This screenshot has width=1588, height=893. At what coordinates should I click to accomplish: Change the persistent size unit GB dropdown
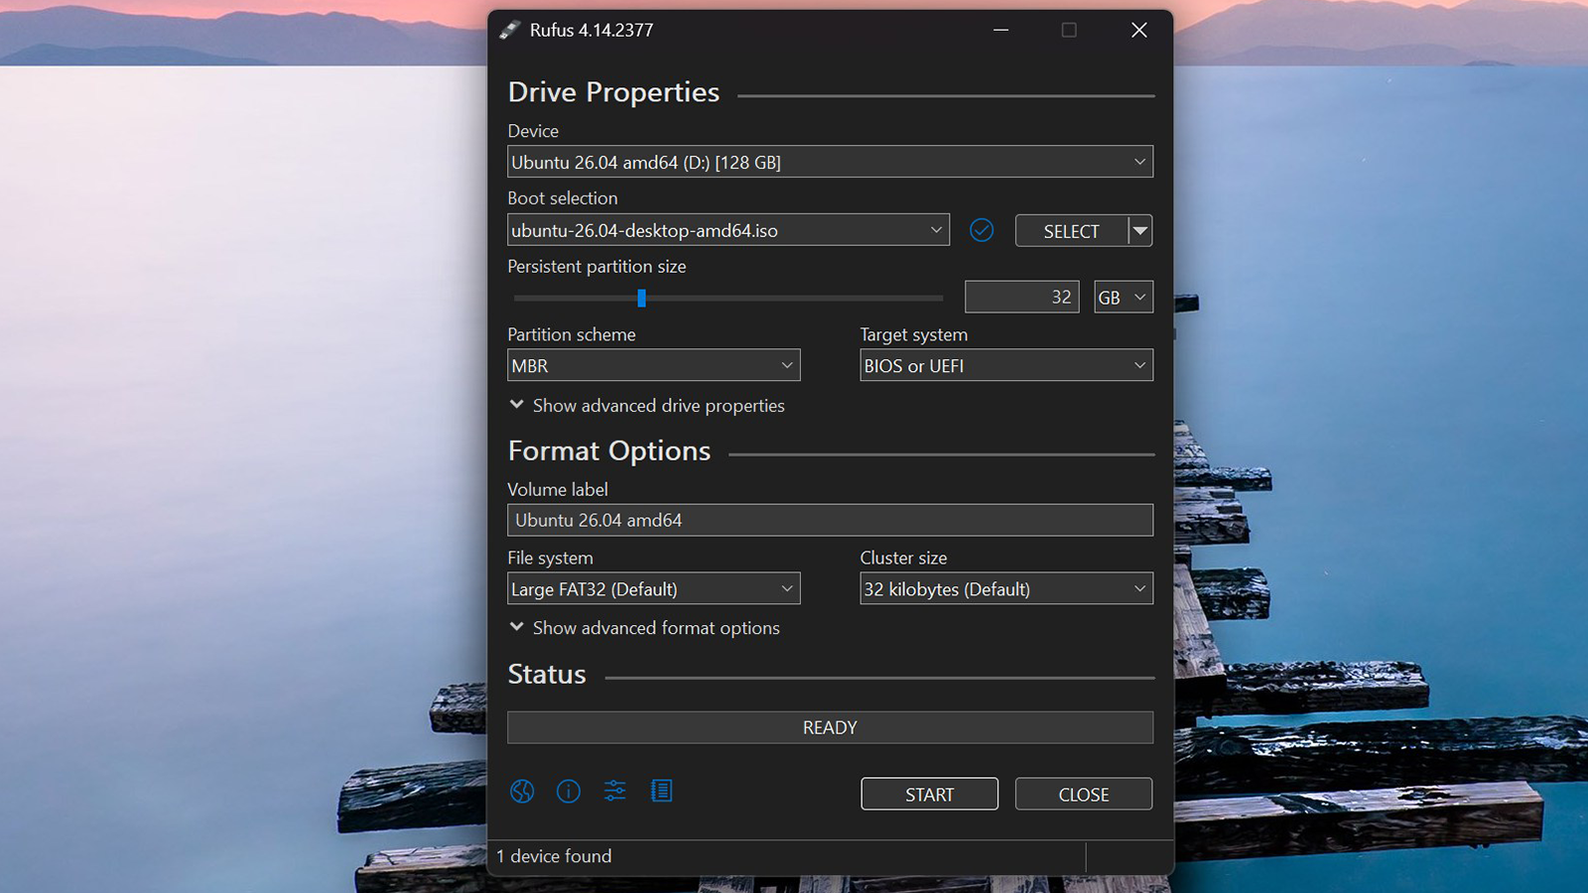tap(1124, 297)
